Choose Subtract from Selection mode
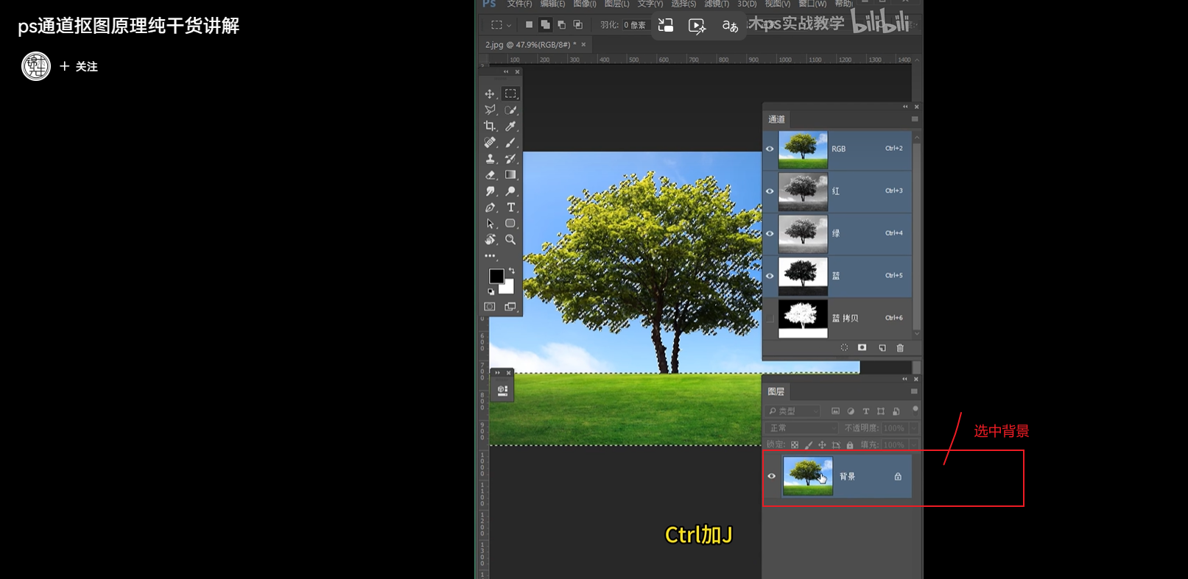 click(x=561, y=25)
